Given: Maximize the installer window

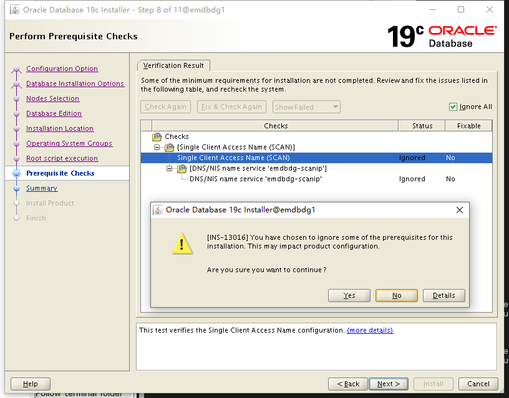Looking at the screenshot, I should pos(460,9).
